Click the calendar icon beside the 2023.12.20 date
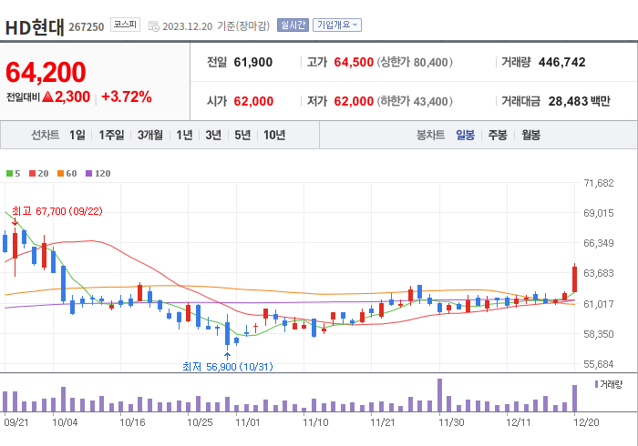 pyautogui.click(x=153, y=26)
